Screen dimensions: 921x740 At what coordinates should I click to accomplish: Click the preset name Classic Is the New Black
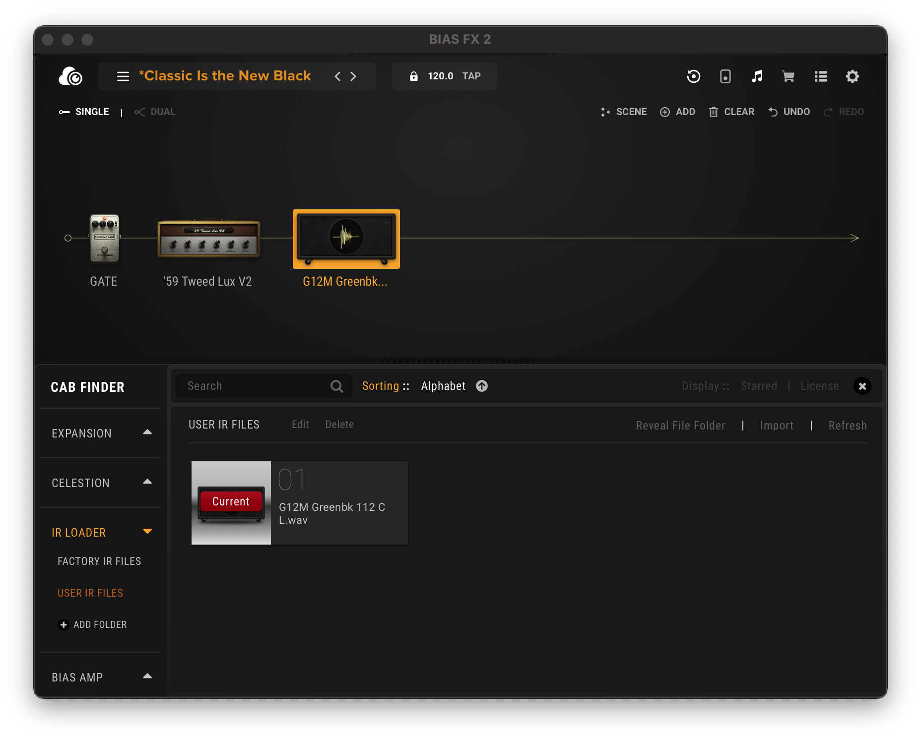coord(225,76)
